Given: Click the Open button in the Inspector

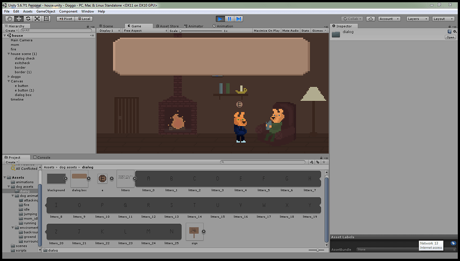Looking at the screenshot, I should (451, 37).
